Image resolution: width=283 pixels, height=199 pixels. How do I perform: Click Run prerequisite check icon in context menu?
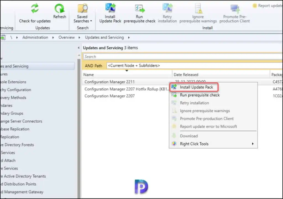[174, 95]
